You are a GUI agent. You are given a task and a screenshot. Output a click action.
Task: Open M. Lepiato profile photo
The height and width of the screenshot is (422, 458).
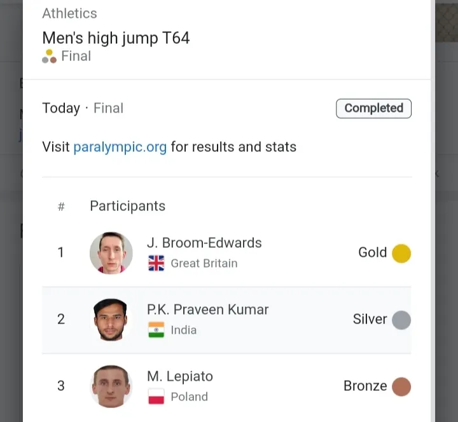pos(111,386)
